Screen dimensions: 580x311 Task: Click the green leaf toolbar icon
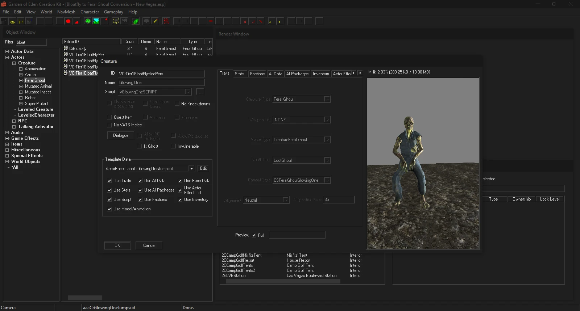[136, 21]
